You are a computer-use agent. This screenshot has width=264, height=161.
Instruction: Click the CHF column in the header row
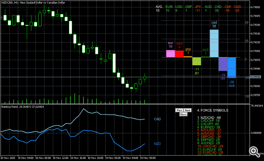pos(228,8)
